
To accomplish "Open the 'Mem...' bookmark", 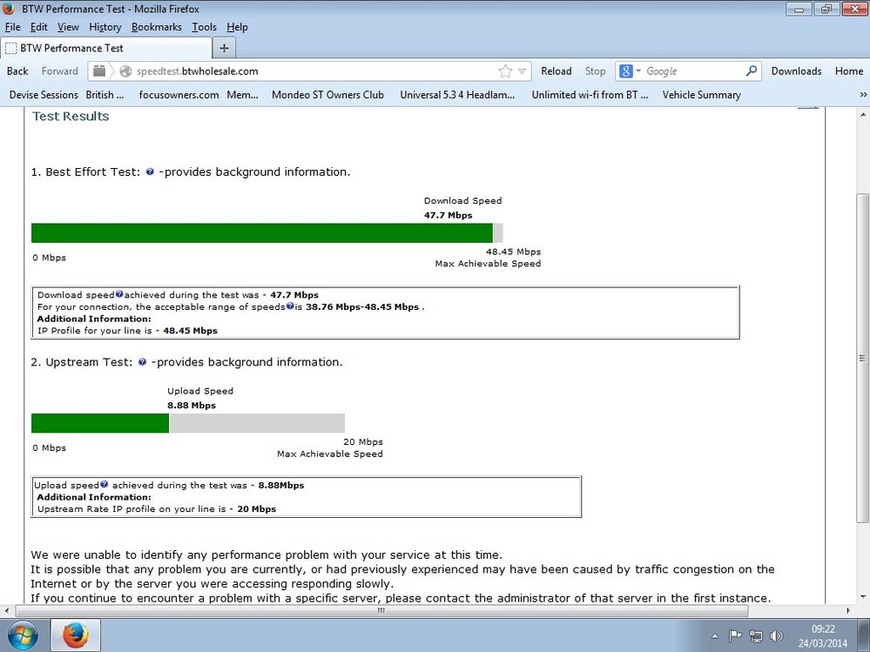I will (x=242, y=95).
